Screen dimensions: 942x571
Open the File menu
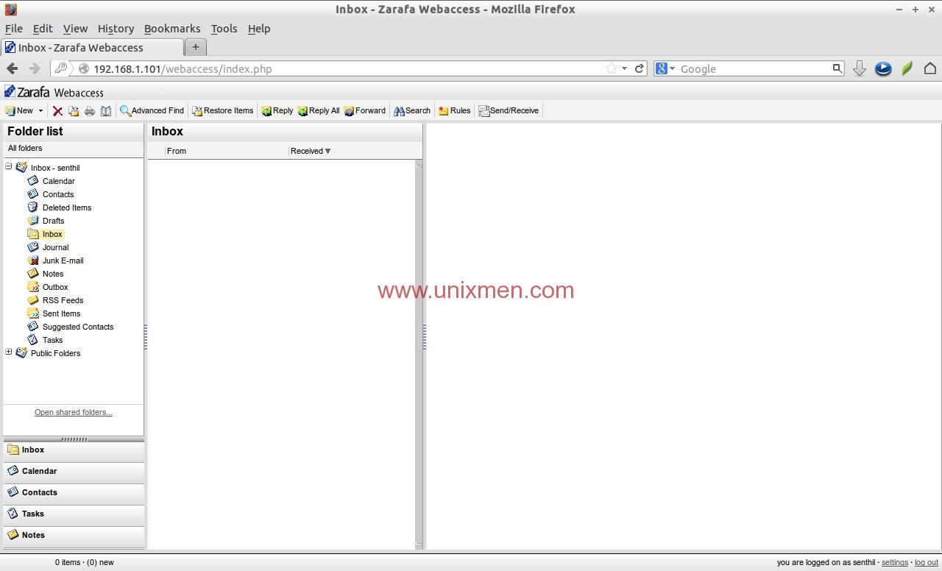click(x=14, y=29)
